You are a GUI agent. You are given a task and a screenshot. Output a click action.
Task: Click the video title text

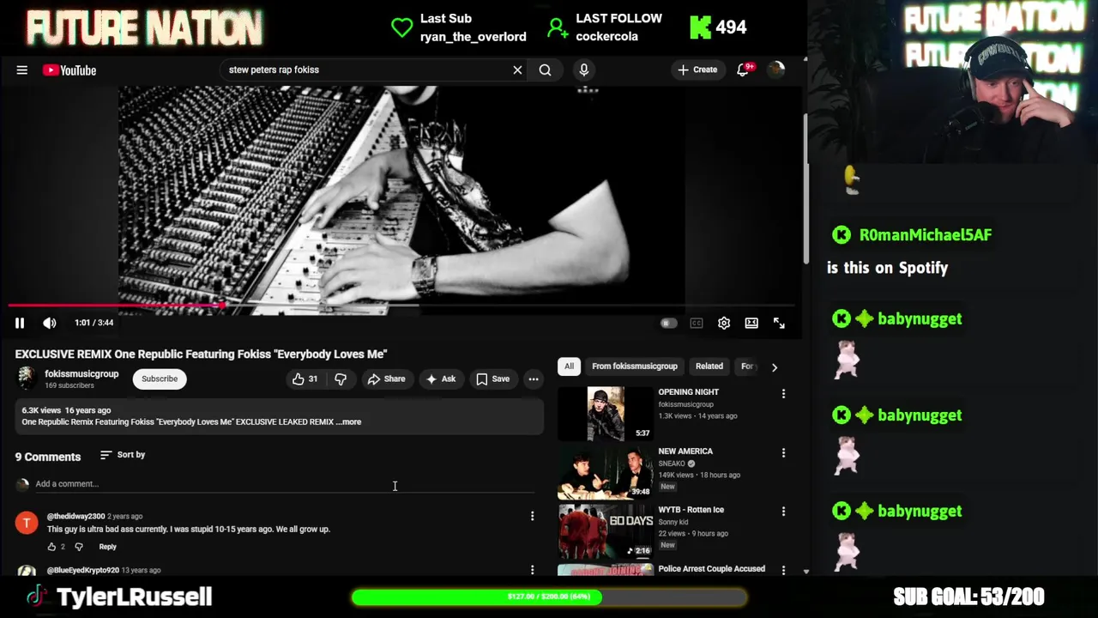tap(201, 354)
